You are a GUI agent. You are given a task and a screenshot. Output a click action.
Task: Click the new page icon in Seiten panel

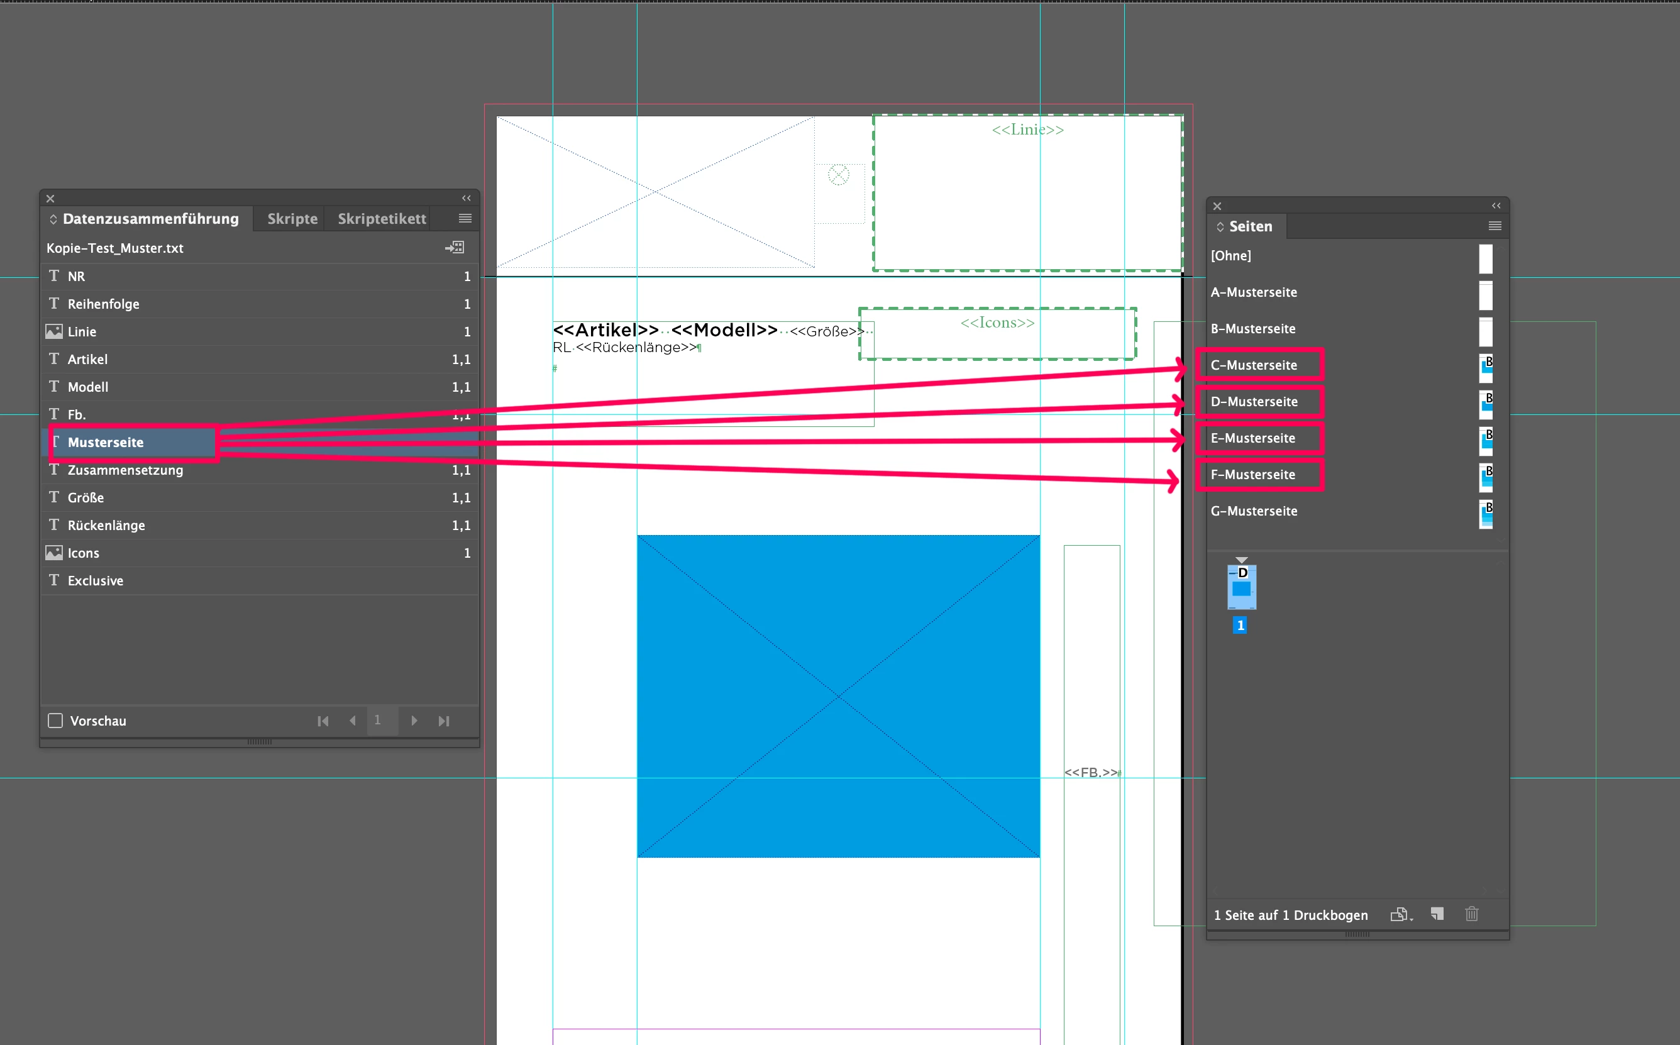coord(1437,914)
